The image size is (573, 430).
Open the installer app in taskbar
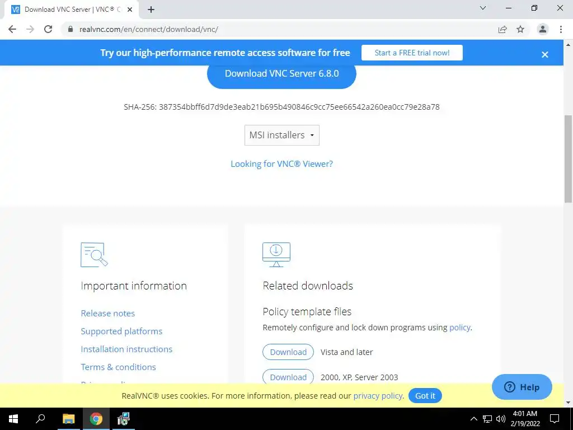click(124, 419)
